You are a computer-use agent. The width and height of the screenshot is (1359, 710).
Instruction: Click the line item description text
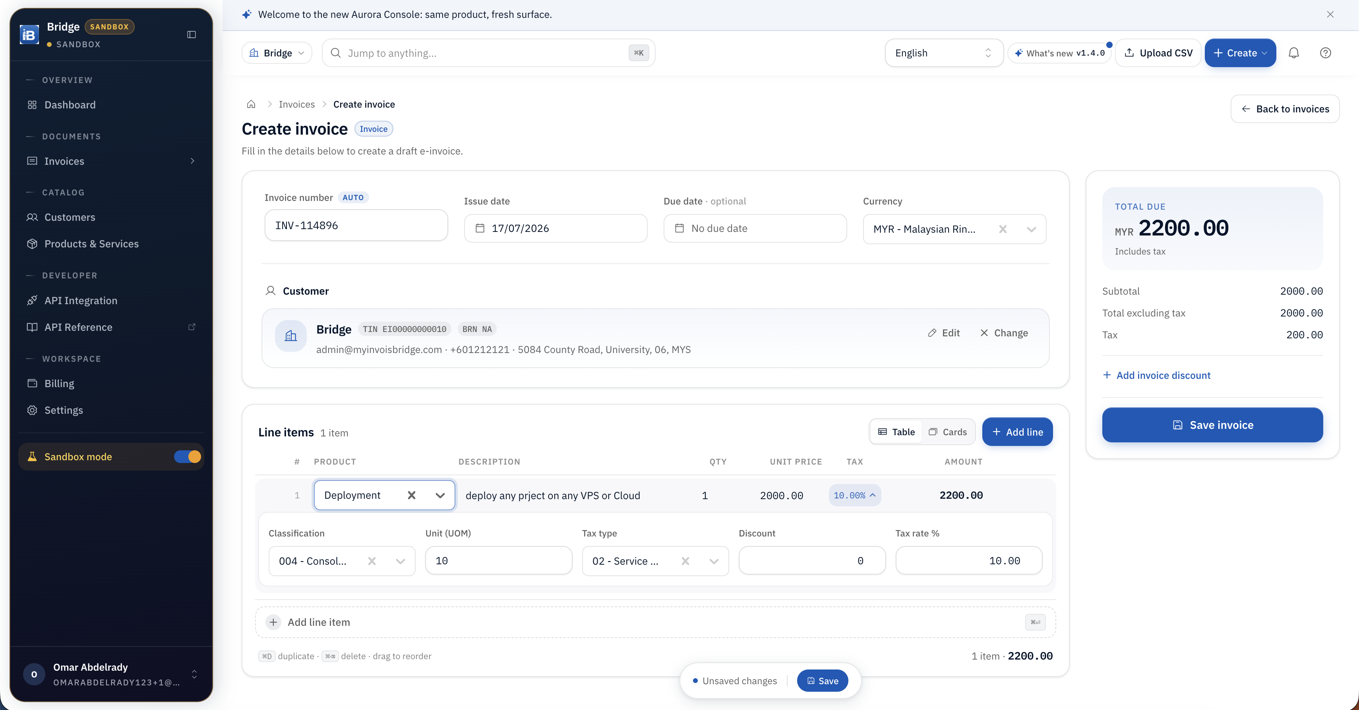click(x=553, y=496)
